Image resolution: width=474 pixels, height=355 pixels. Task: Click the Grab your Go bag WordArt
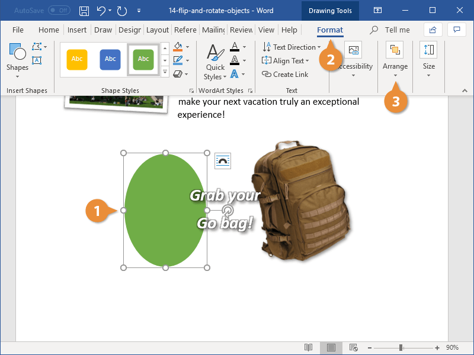click(x=225, y=209)
